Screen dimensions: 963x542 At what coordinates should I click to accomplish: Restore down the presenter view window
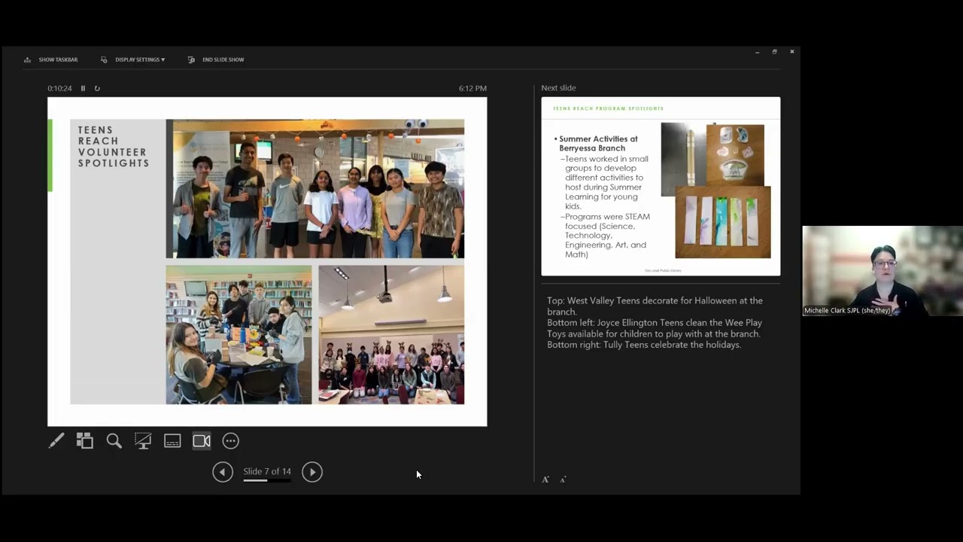coord(774,52)
